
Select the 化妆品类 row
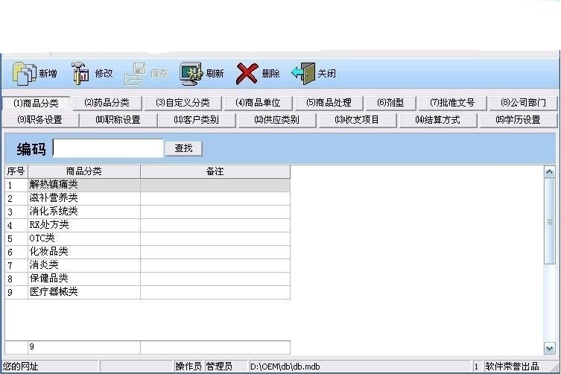tap(148, 252)
